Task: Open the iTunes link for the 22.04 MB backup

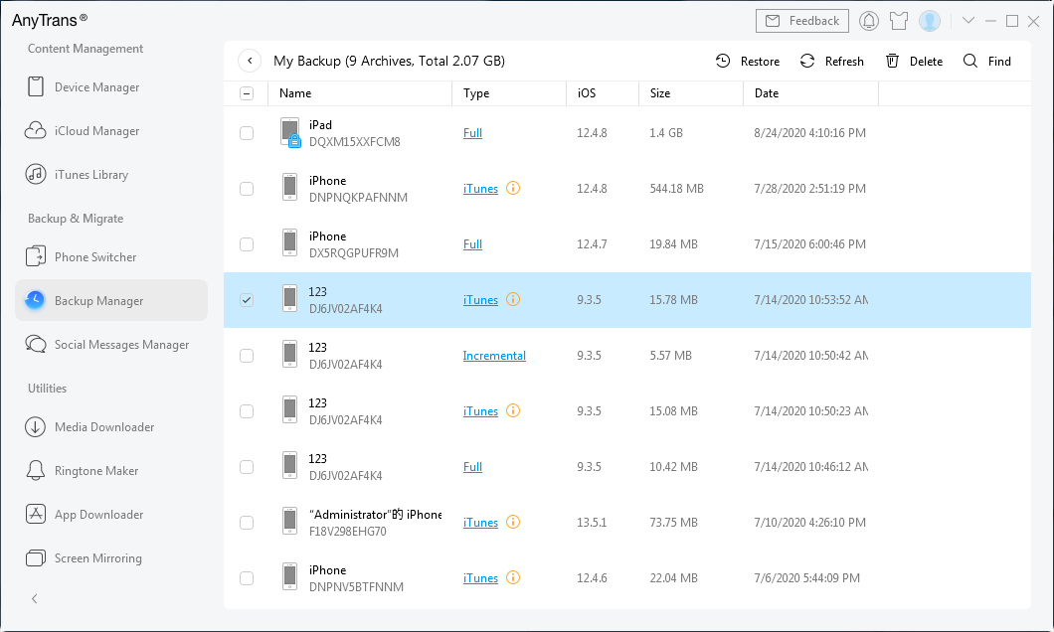Action: pyautogui.click(x=480, y=578)
